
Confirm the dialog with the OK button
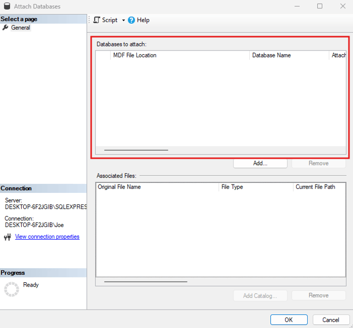coord(288,320)
